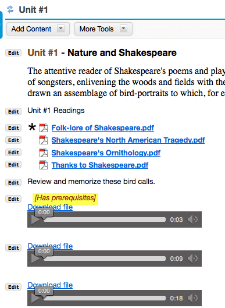Mute the 0:18 audio clip

click(192, 298)
